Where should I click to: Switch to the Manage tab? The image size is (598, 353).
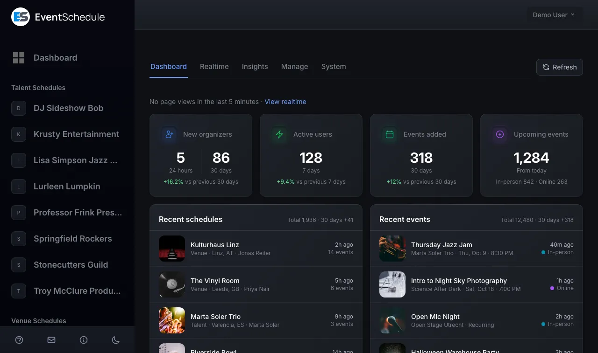pos(294,67)
